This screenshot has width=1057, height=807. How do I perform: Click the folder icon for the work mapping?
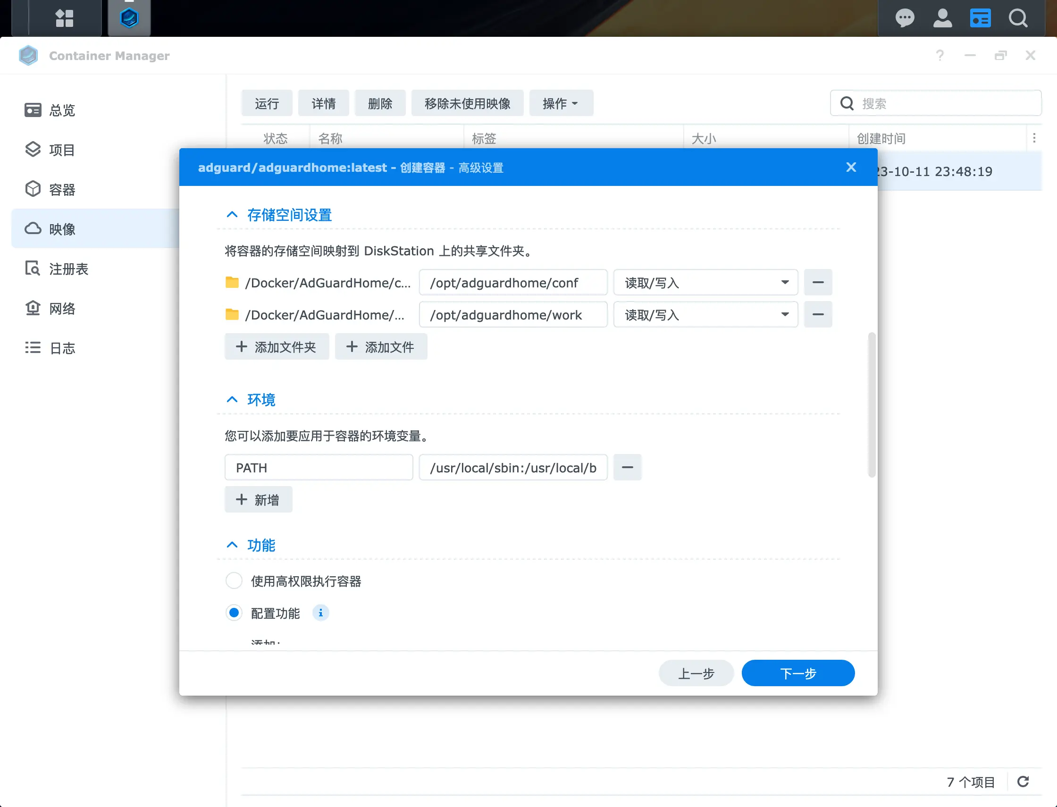click(232, 315)
